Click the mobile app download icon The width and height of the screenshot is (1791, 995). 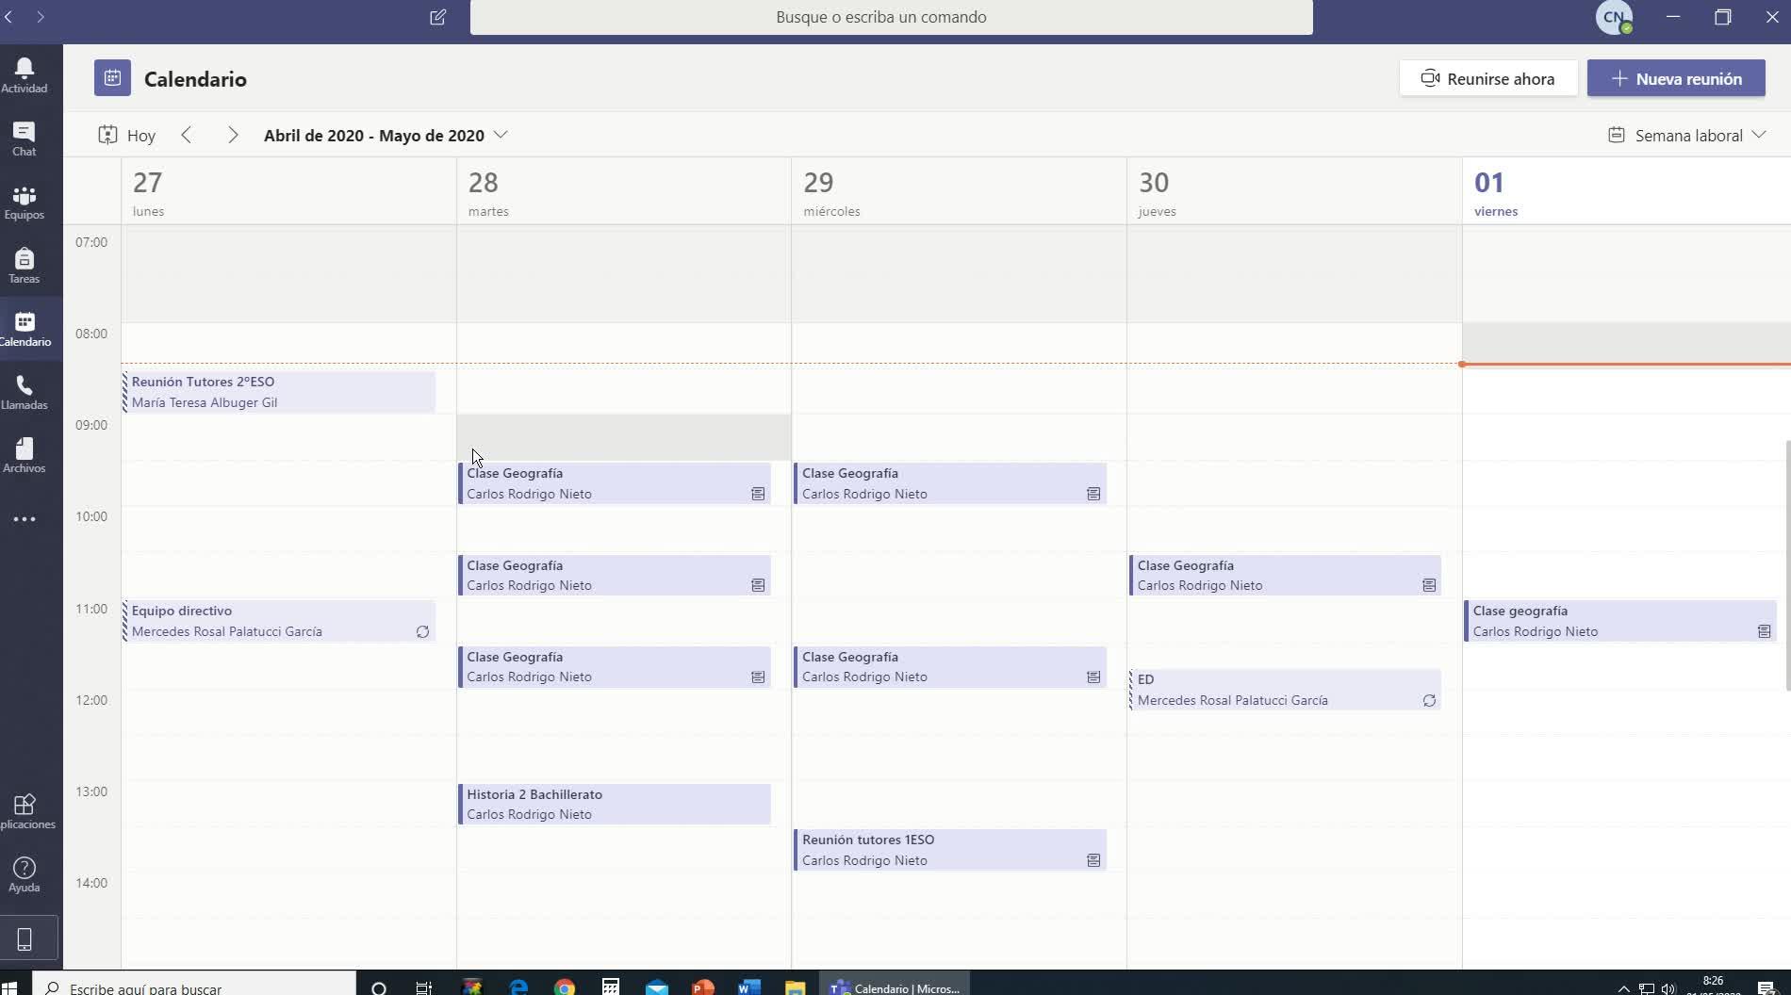(25, 938)
